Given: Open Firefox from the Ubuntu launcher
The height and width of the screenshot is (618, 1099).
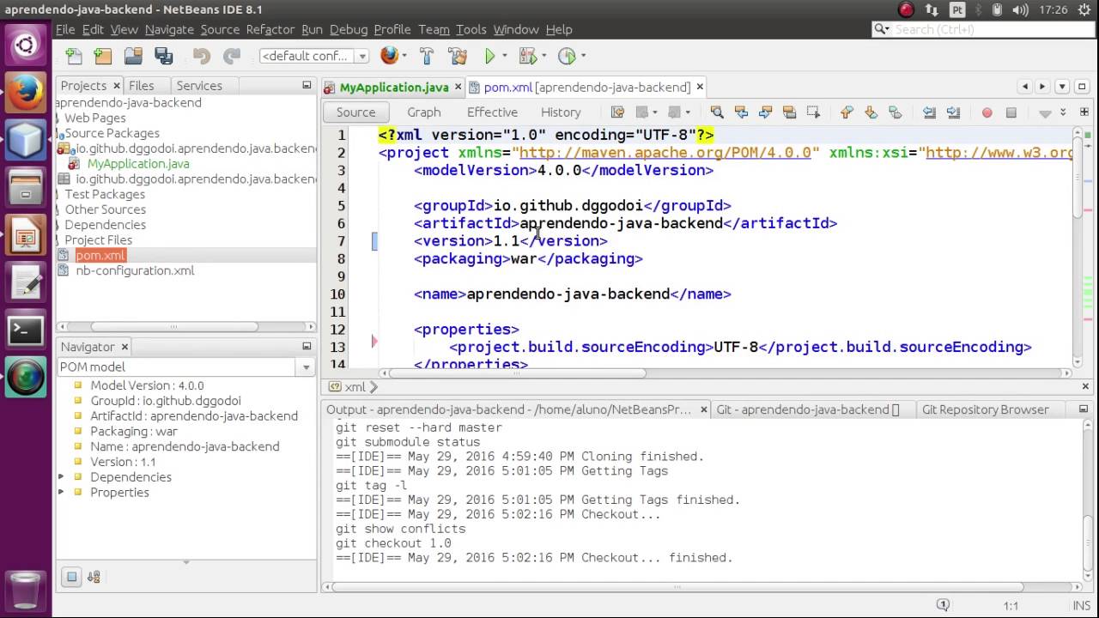Looking at the screenshot, I should [x=26, y=93].
